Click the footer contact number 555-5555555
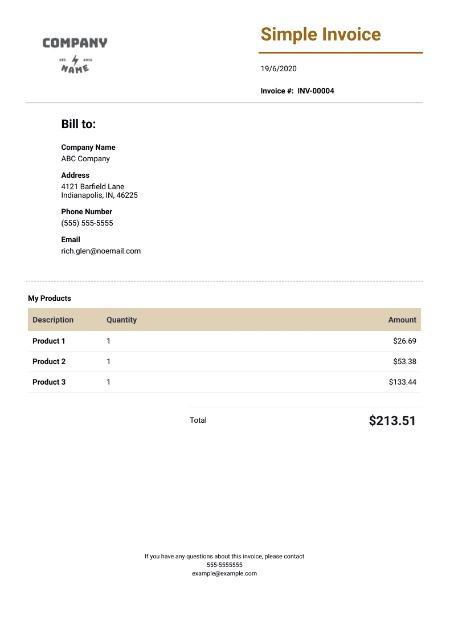 coord(224,565)
